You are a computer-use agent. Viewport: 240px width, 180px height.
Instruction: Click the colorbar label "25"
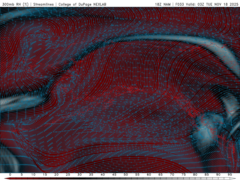click(68, 175)
